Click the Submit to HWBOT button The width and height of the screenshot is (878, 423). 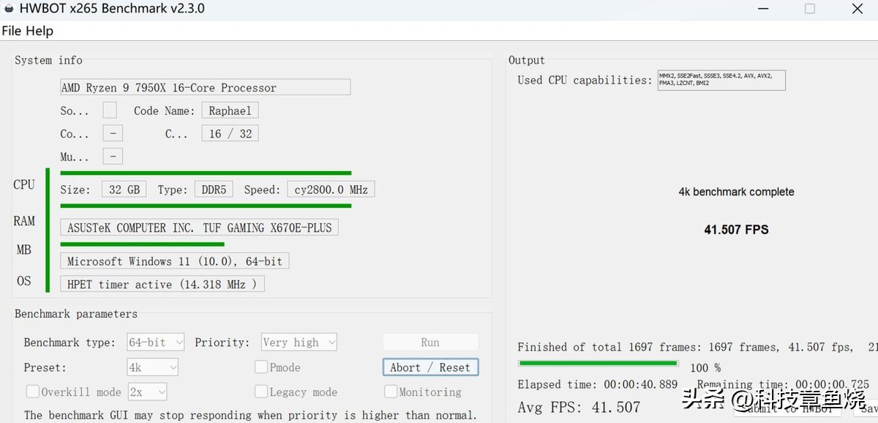[787, 408]
